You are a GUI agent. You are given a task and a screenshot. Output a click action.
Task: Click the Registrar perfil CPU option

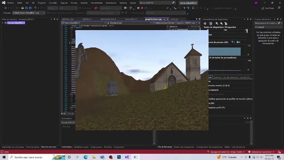tap(217, 108)
